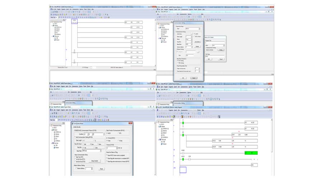Enable Reset M1122 when receive completed checkbox
Screen dimensions: 323x179
tap(107, 155)
